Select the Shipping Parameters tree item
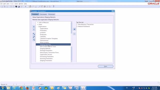 coord(46,60)
